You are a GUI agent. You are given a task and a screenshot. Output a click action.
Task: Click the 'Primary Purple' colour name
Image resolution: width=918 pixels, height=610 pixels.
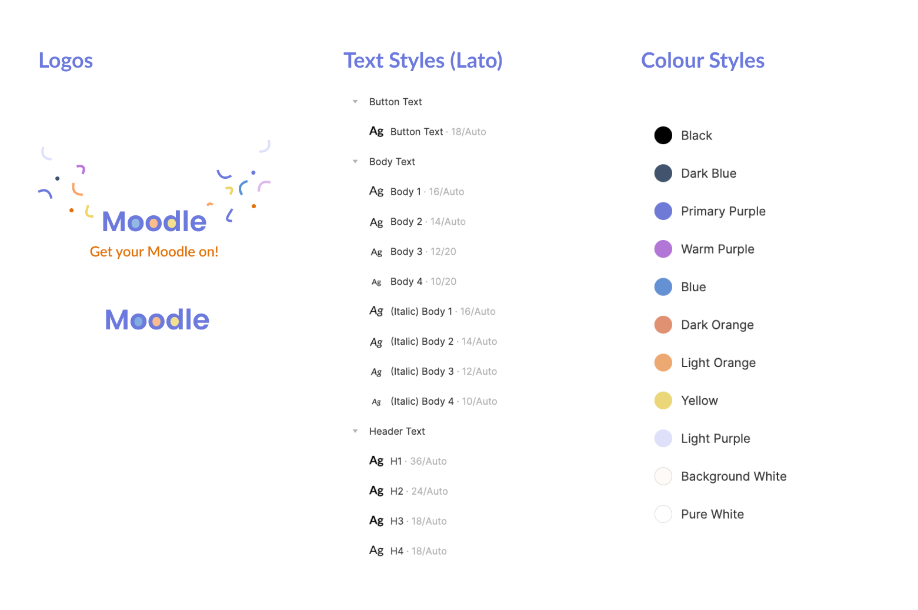pos(723,211)
